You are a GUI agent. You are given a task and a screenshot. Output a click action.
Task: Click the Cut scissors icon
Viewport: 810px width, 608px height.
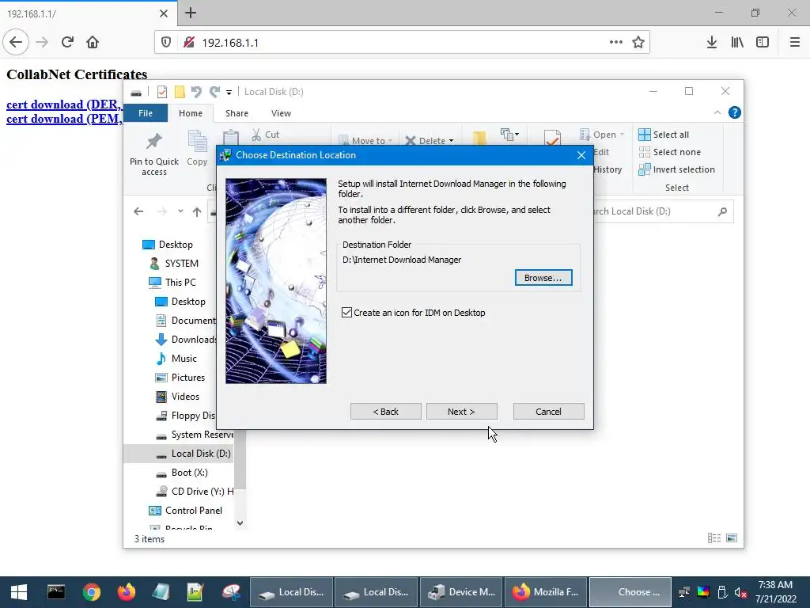(x=257, y=135)
